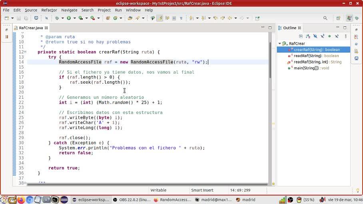Click the Search magnifier icon in the toolbar
Image resolution: width=363 pixels, height=204 pixels.
(325, 18)
